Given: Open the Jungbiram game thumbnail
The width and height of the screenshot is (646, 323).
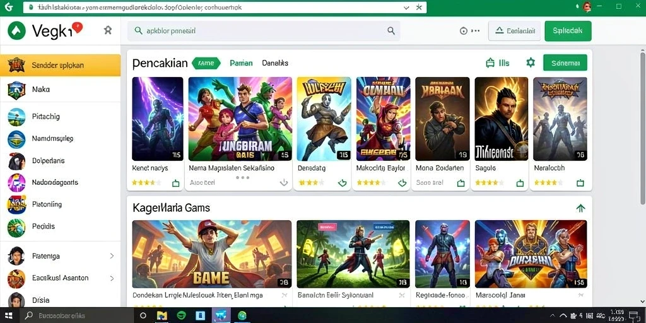Looking at the screenshot, I should 240,119.
